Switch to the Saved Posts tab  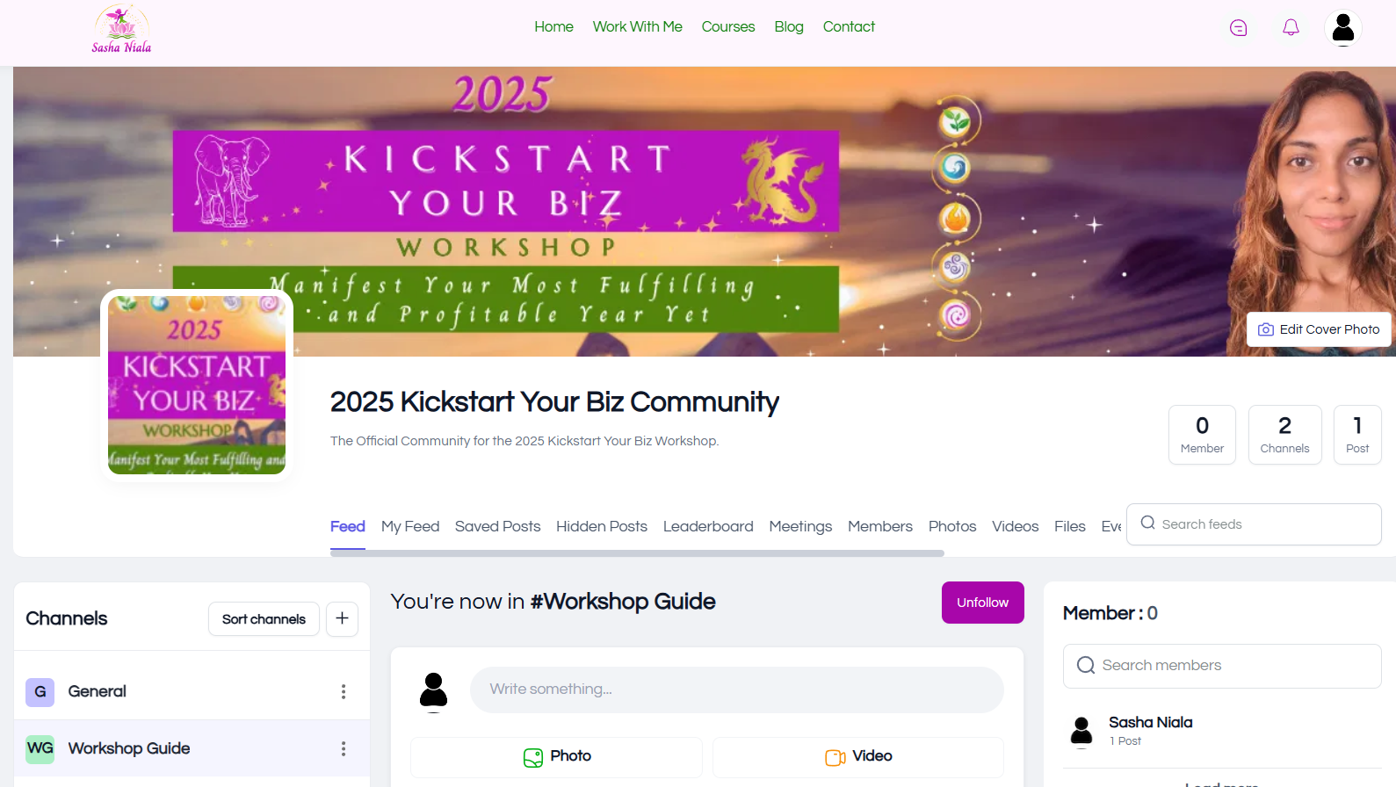497,526
